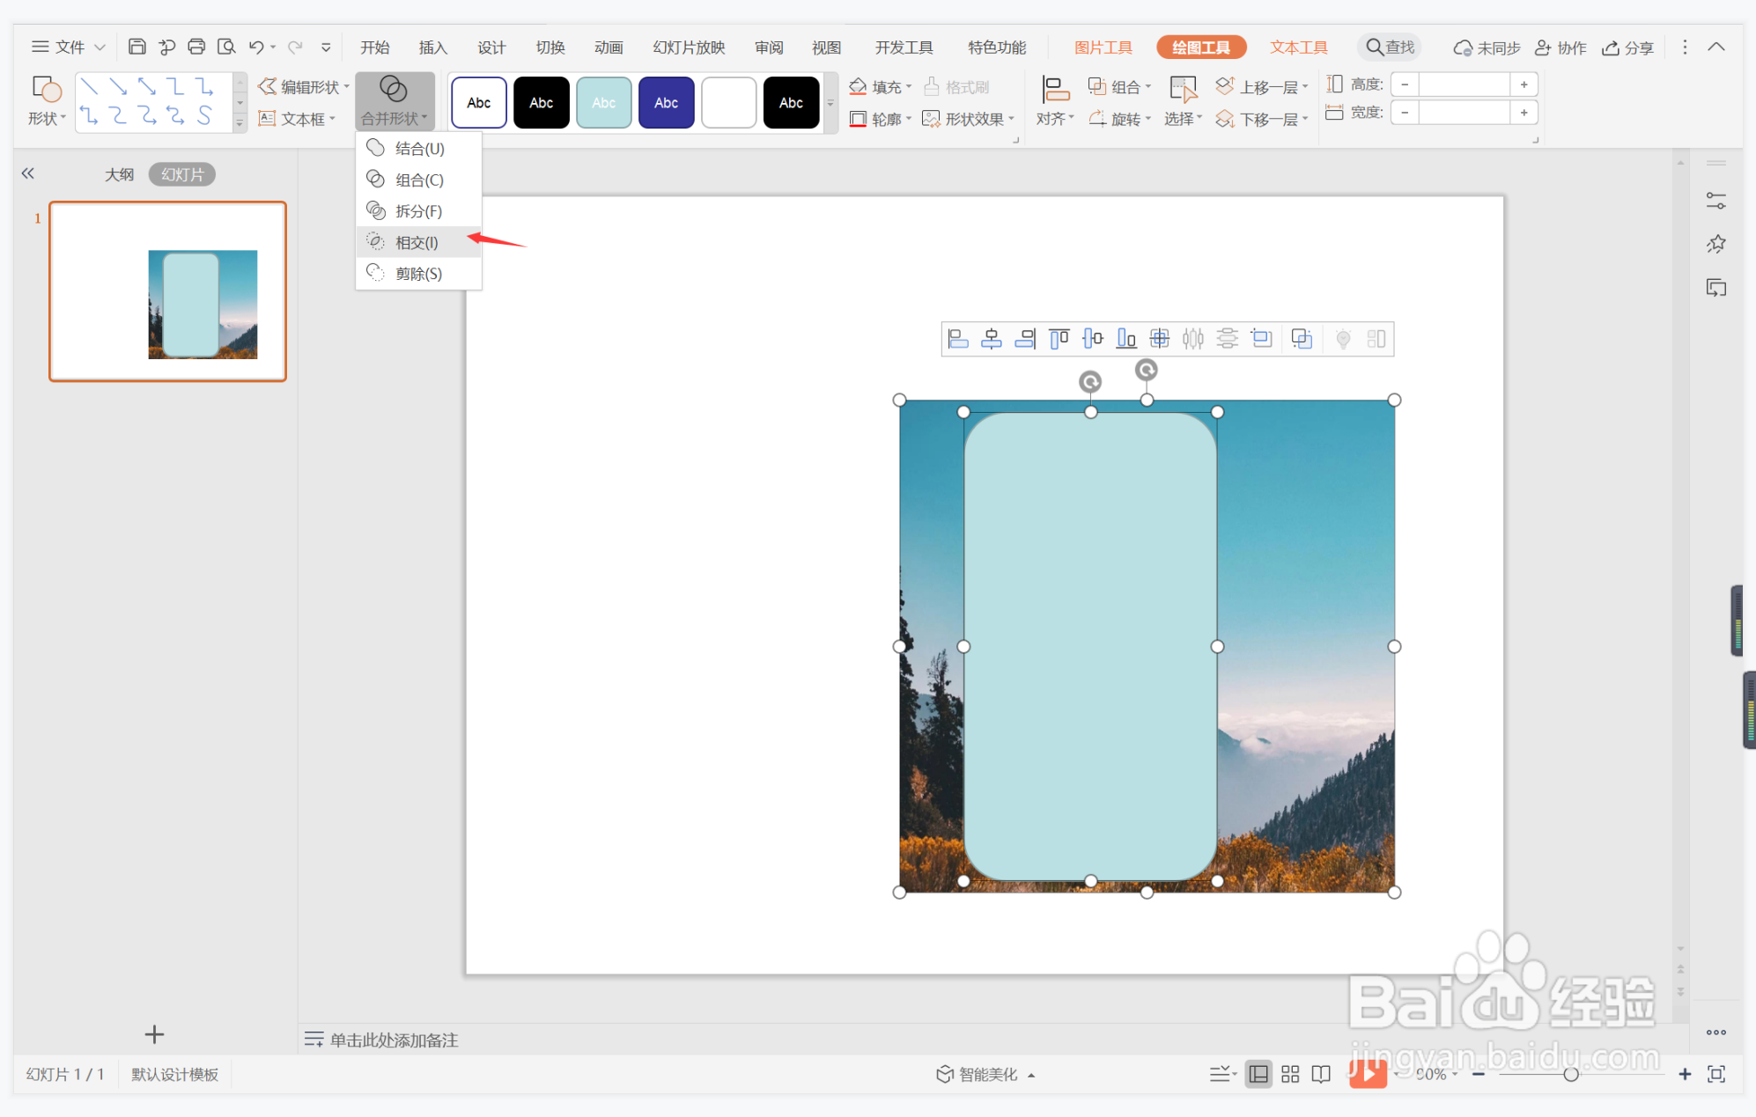Screen dimensions: 1756x1117
Task: Click the Redo arrow
Action: pyautogui.click(x=296, y=47)
